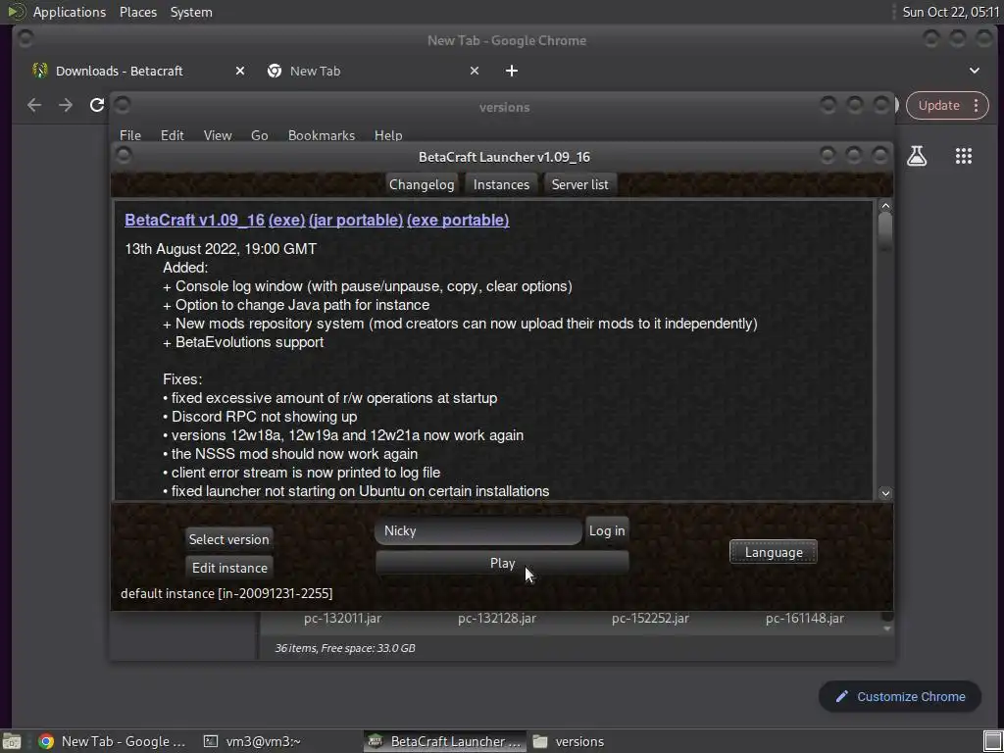Screen dimensions: 1004x753
Task: Click the changelog scroll up arrow
Action: (x=885, y=206)
